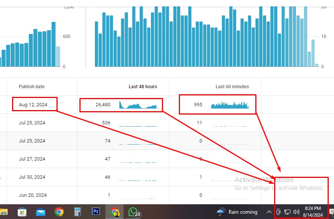Viewport: 334px width, 219px height.
Task: Open the Calculator app in taskbar
Action: click(78, 212)
